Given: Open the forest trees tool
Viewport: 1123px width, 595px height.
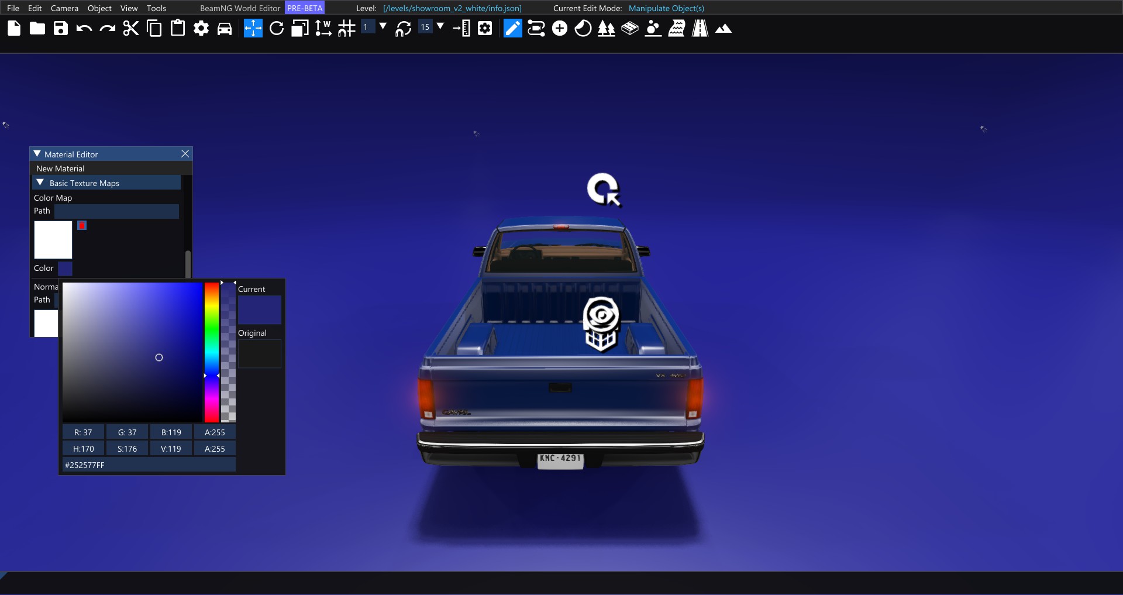Looking at the screenshot, I should coord(607,28).
